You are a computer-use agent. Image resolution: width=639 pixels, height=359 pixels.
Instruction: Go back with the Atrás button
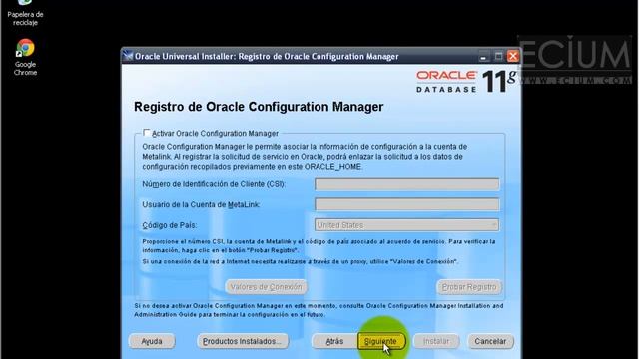[334, 341]
